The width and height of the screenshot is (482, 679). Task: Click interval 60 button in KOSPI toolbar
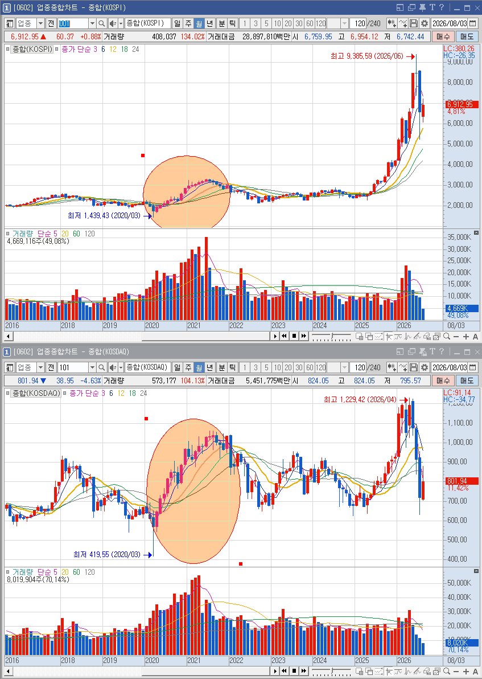pyautogui.click(x=310, y=23)
